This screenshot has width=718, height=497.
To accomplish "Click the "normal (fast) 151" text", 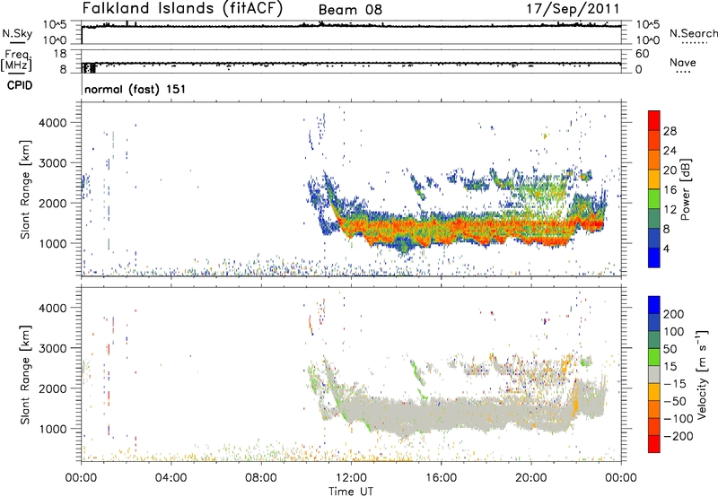I will [x=136, y=89].
